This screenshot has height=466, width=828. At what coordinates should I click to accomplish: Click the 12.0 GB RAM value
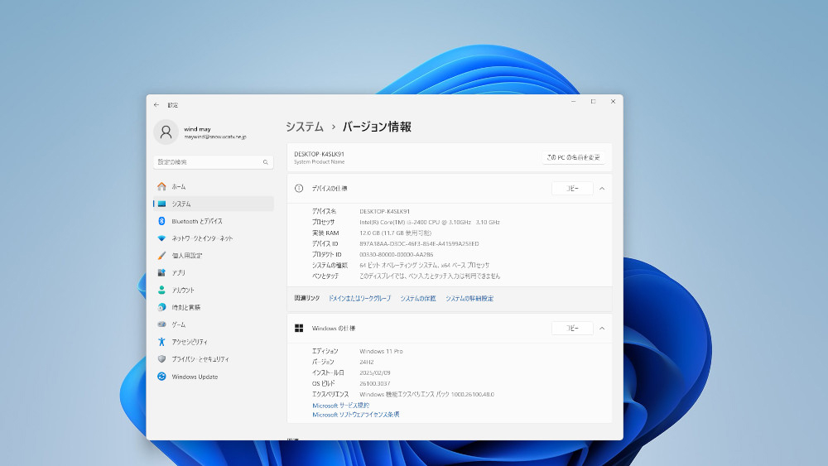[396, 233]
